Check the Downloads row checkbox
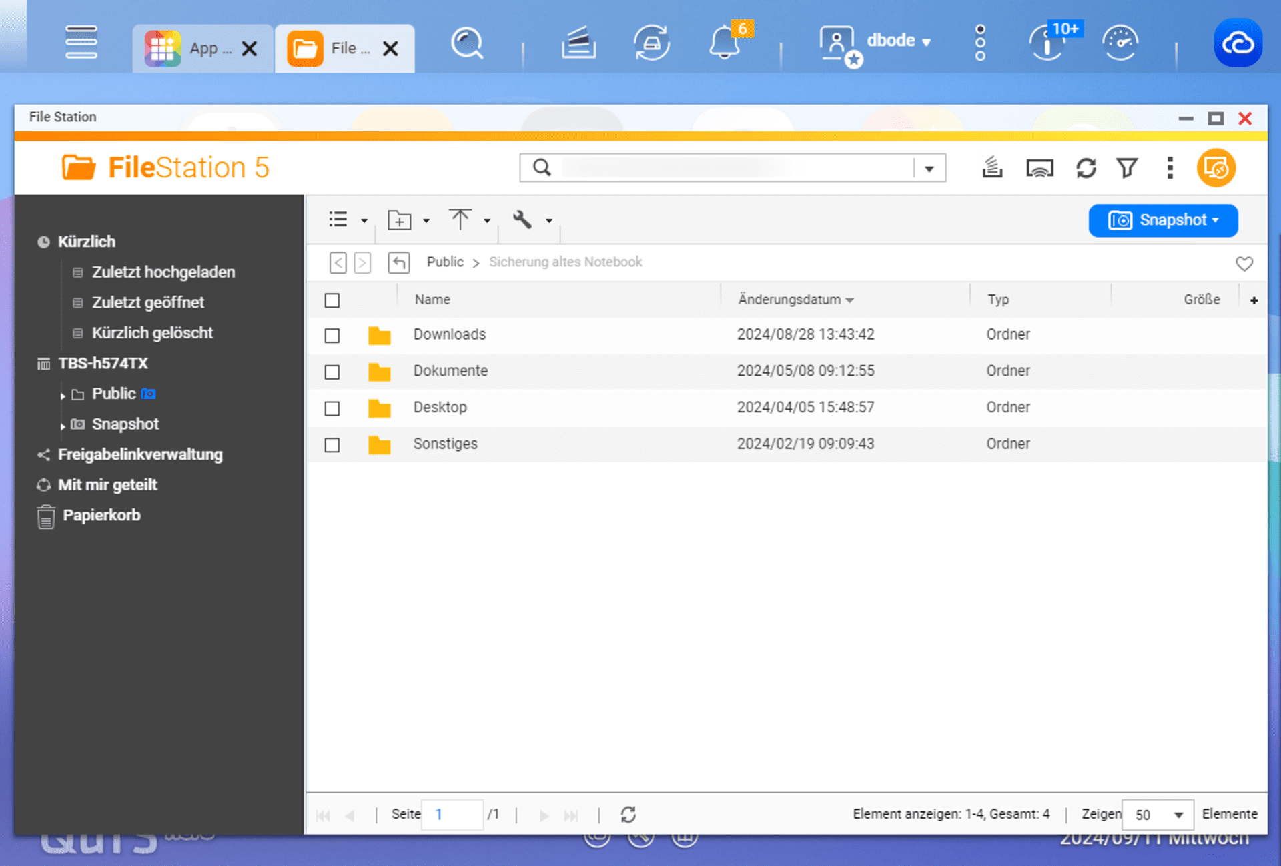1281x866 pixels. [x=332, y=335]
